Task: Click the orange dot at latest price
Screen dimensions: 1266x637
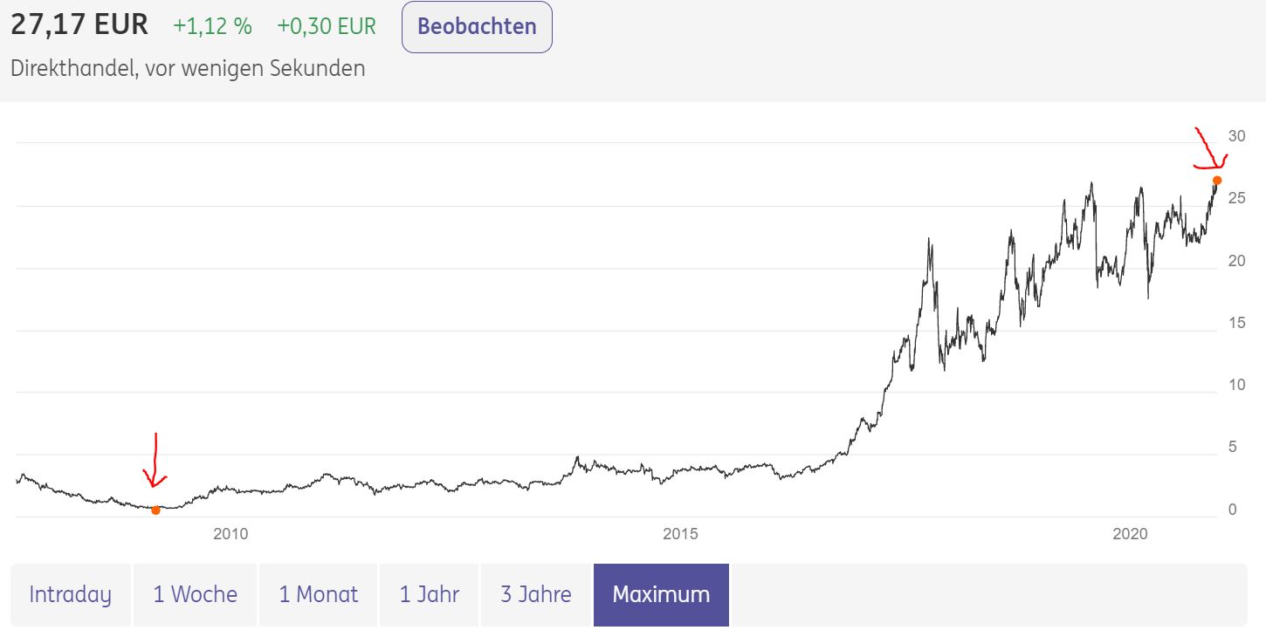Action: point(1217,181)
